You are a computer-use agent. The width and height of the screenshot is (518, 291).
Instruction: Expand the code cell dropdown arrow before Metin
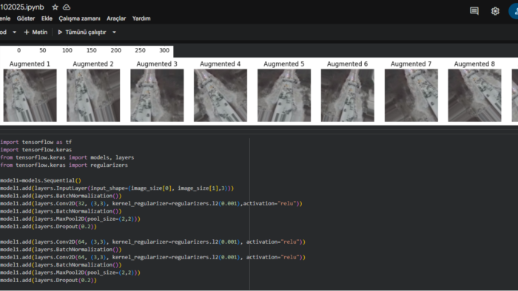pyautogui.click(x=14, y=32)
